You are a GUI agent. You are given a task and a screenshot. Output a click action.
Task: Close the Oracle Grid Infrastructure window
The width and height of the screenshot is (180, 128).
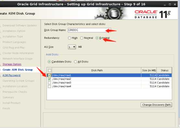[x=175, y=5]
